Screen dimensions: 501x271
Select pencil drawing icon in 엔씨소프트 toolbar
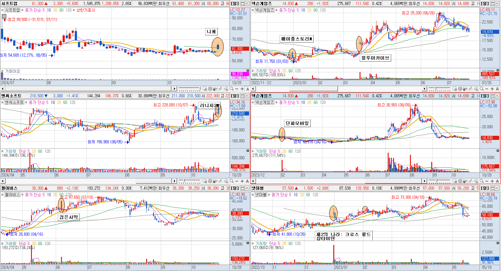click(x=221, y=181)
